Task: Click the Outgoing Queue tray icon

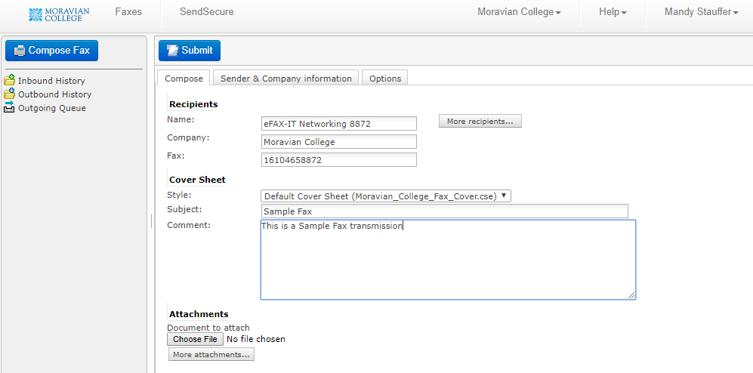Action: point(10,106)
